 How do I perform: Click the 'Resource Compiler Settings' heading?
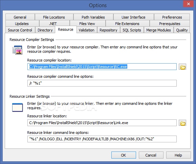32,40
